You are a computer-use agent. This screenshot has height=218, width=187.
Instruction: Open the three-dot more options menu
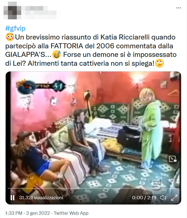[x=178, y=8]
